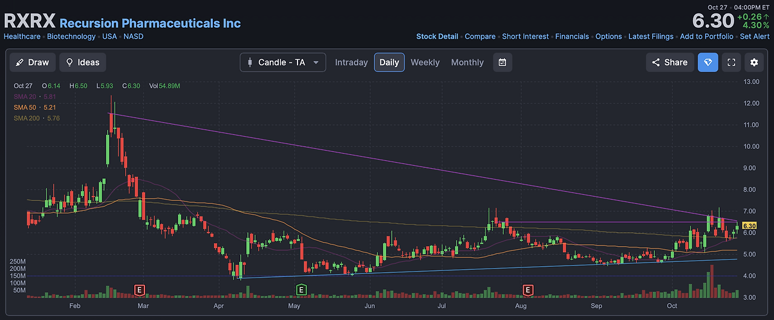Screen dimensions: 774x320
Task: Open the NASD exchange link
Action: 133,36
